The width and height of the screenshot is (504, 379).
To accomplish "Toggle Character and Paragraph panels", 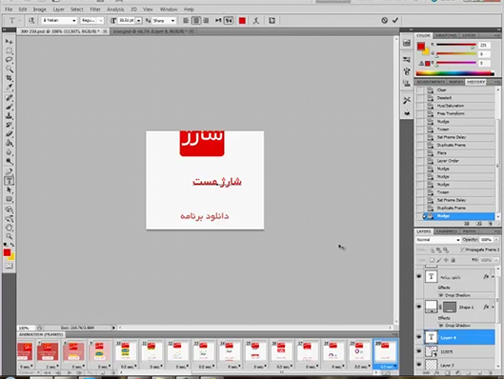I will click(272, 21).
